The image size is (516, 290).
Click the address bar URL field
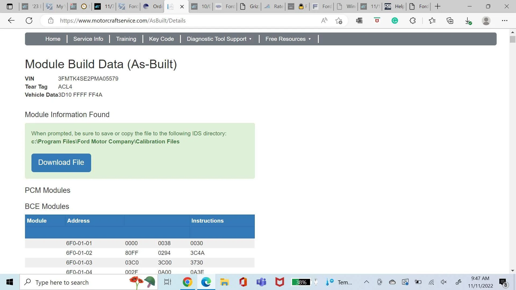[185, 21]
